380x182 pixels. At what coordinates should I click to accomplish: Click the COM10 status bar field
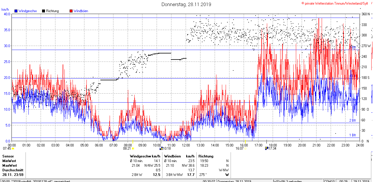tap(329, 181)
